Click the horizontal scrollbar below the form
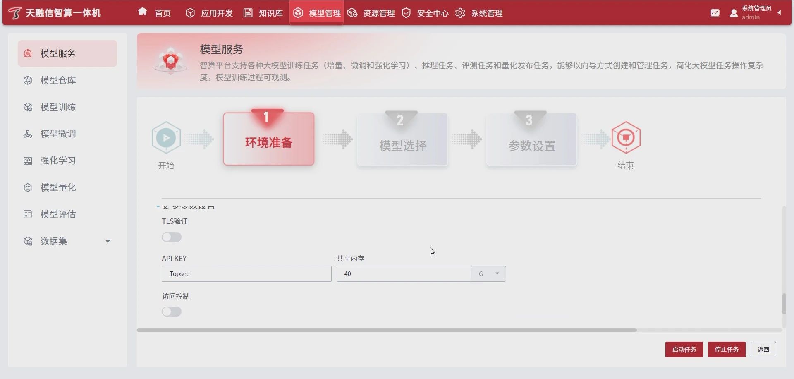 click(387, 330)
